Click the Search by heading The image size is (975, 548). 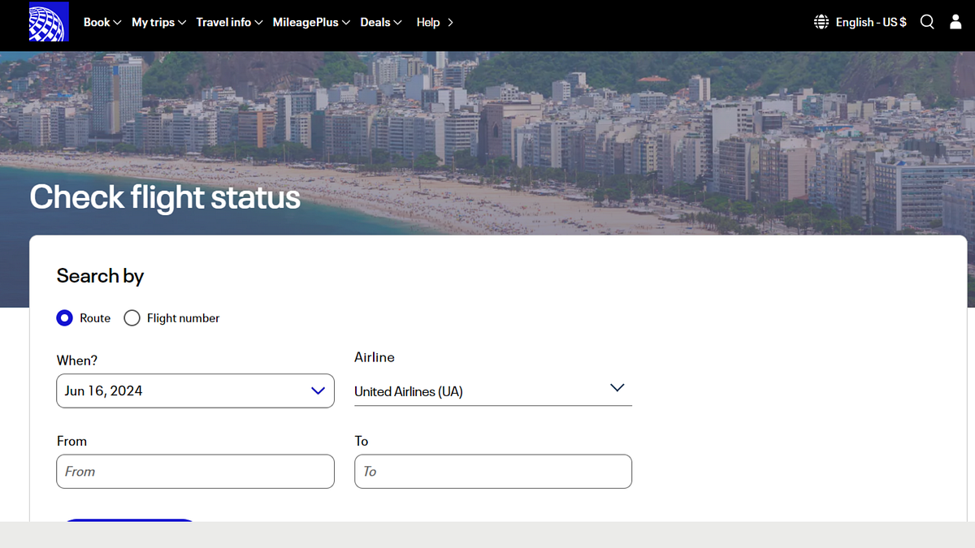tap(100, 276)
